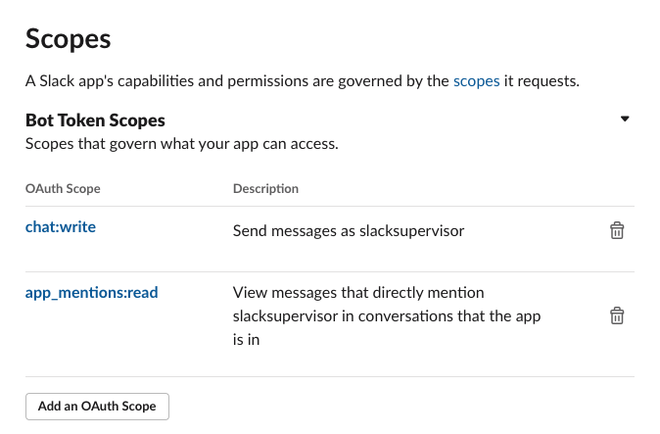
Task: Remove the app_mentions:read scope with its trash icon
Action: click(617, 315)
